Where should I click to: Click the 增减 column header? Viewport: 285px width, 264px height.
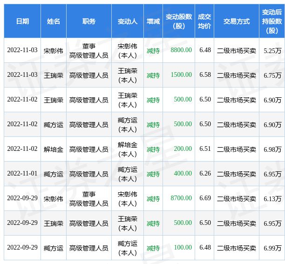pos(153,21)
